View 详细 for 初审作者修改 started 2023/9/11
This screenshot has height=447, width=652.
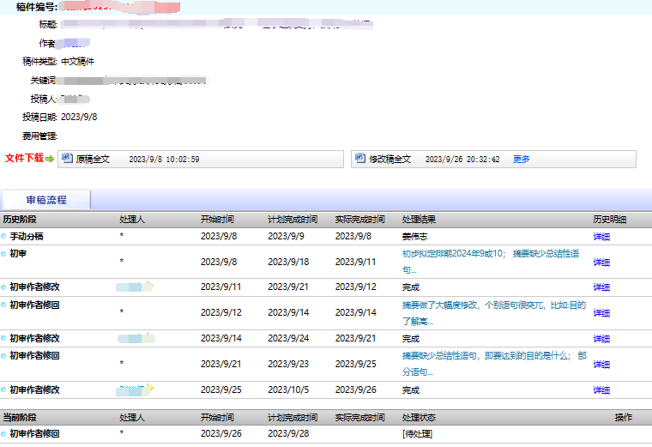coord(601,287)
